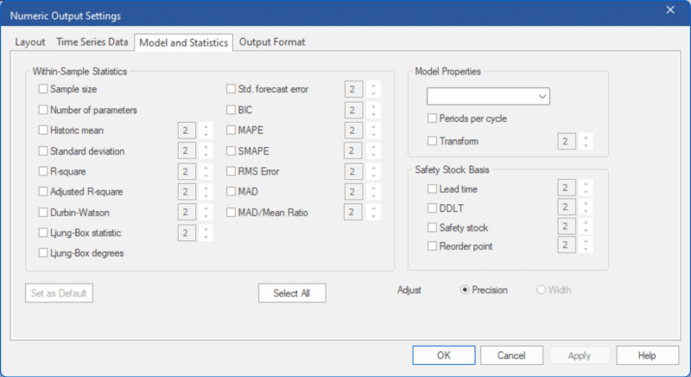Check the R-square option

[x=42, y=171]
